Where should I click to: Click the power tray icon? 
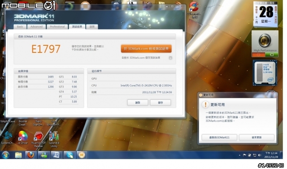(x=249, y=155)
